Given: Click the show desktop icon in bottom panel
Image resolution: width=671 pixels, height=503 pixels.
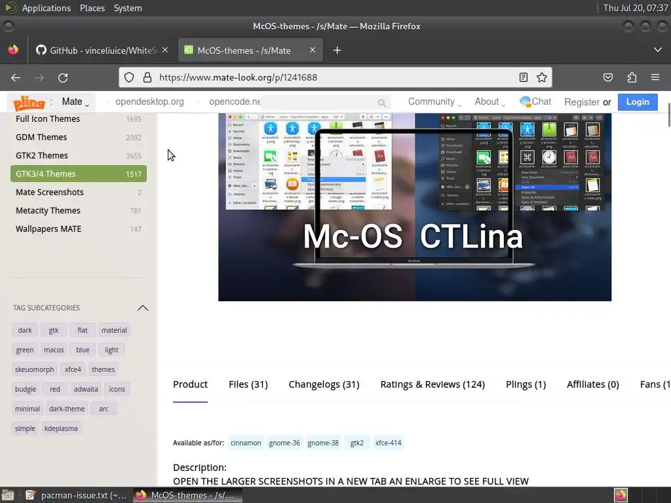Looking at the screenshot, I should 8,495.
